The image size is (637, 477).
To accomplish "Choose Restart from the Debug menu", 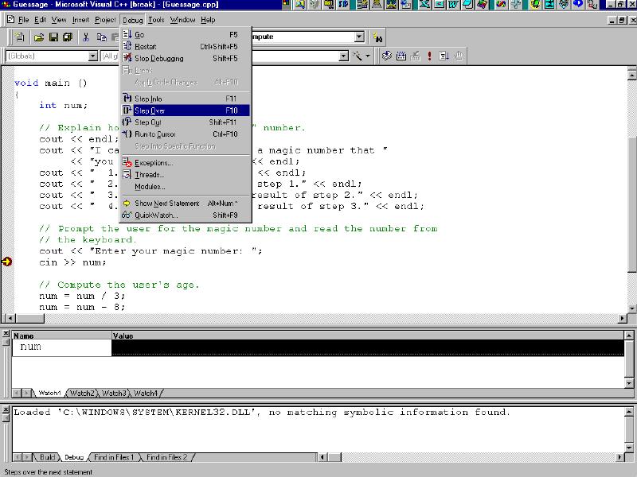I will click(x=186, y=46).
